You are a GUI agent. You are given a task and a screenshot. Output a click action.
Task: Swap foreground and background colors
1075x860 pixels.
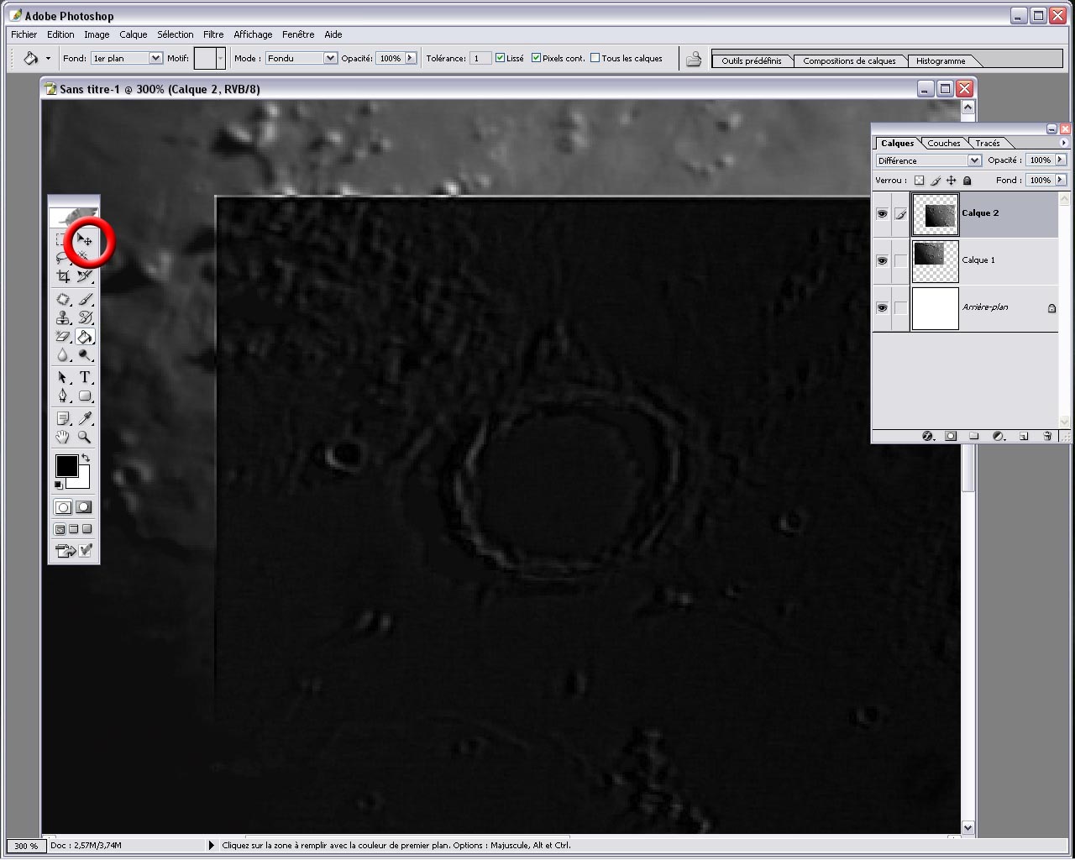click(85, 459)
